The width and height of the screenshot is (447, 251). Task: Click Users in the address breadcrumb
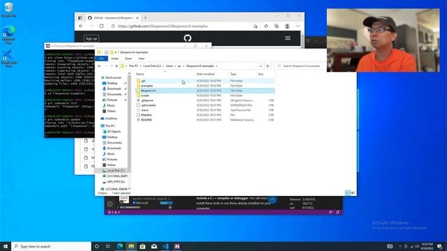click(x=169, y=66)
